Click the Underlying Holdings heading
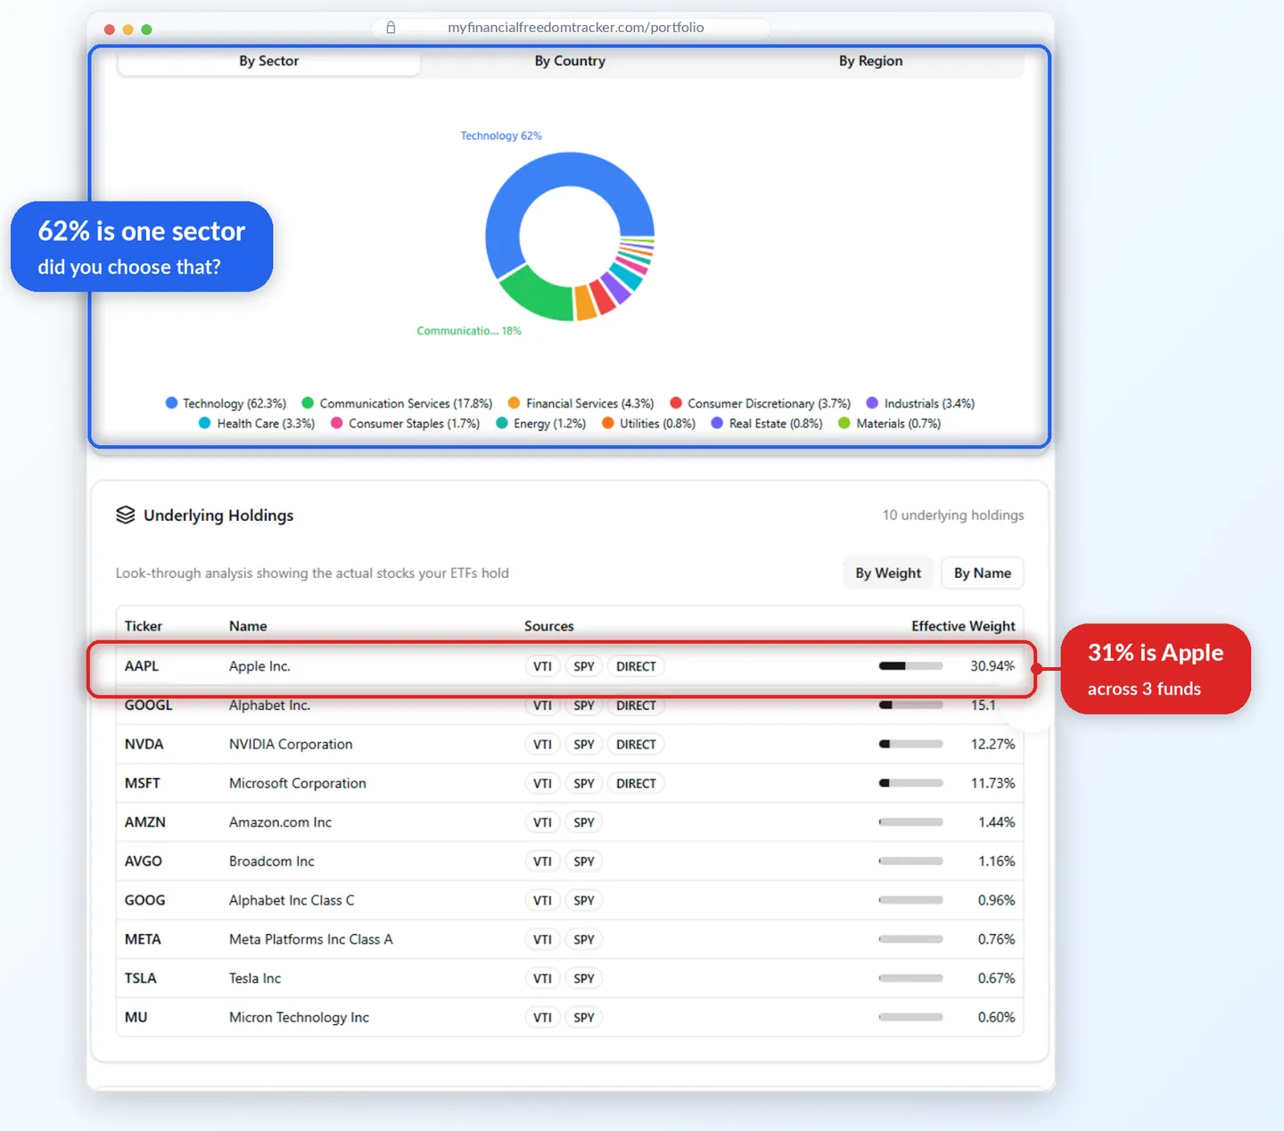 pos(218,516)
